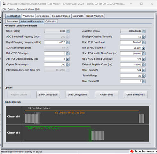Click the HID Bridge connected status text

(21, 152)
